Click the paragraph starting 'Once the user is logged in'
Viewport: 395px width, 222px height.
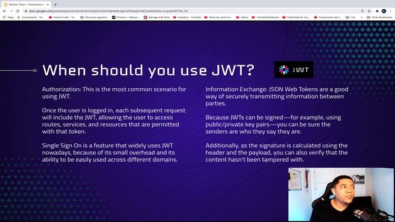click(x=114, y=121)
